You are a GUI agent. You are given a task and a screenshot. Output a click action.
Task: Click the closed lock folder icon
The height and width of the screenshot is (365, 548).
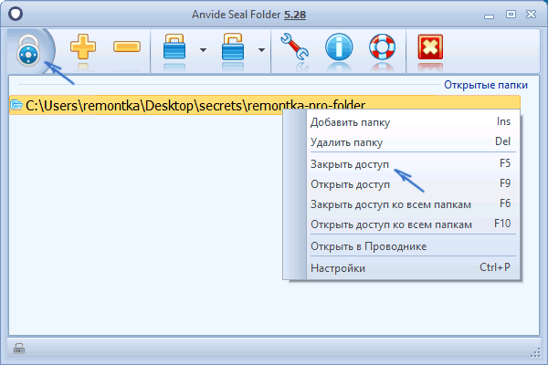point(176,49)
